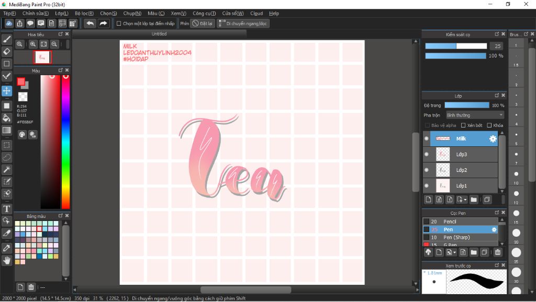Select the Gradient tool
Viewport: 536px width, 302px height.
[x=6, y=130]
